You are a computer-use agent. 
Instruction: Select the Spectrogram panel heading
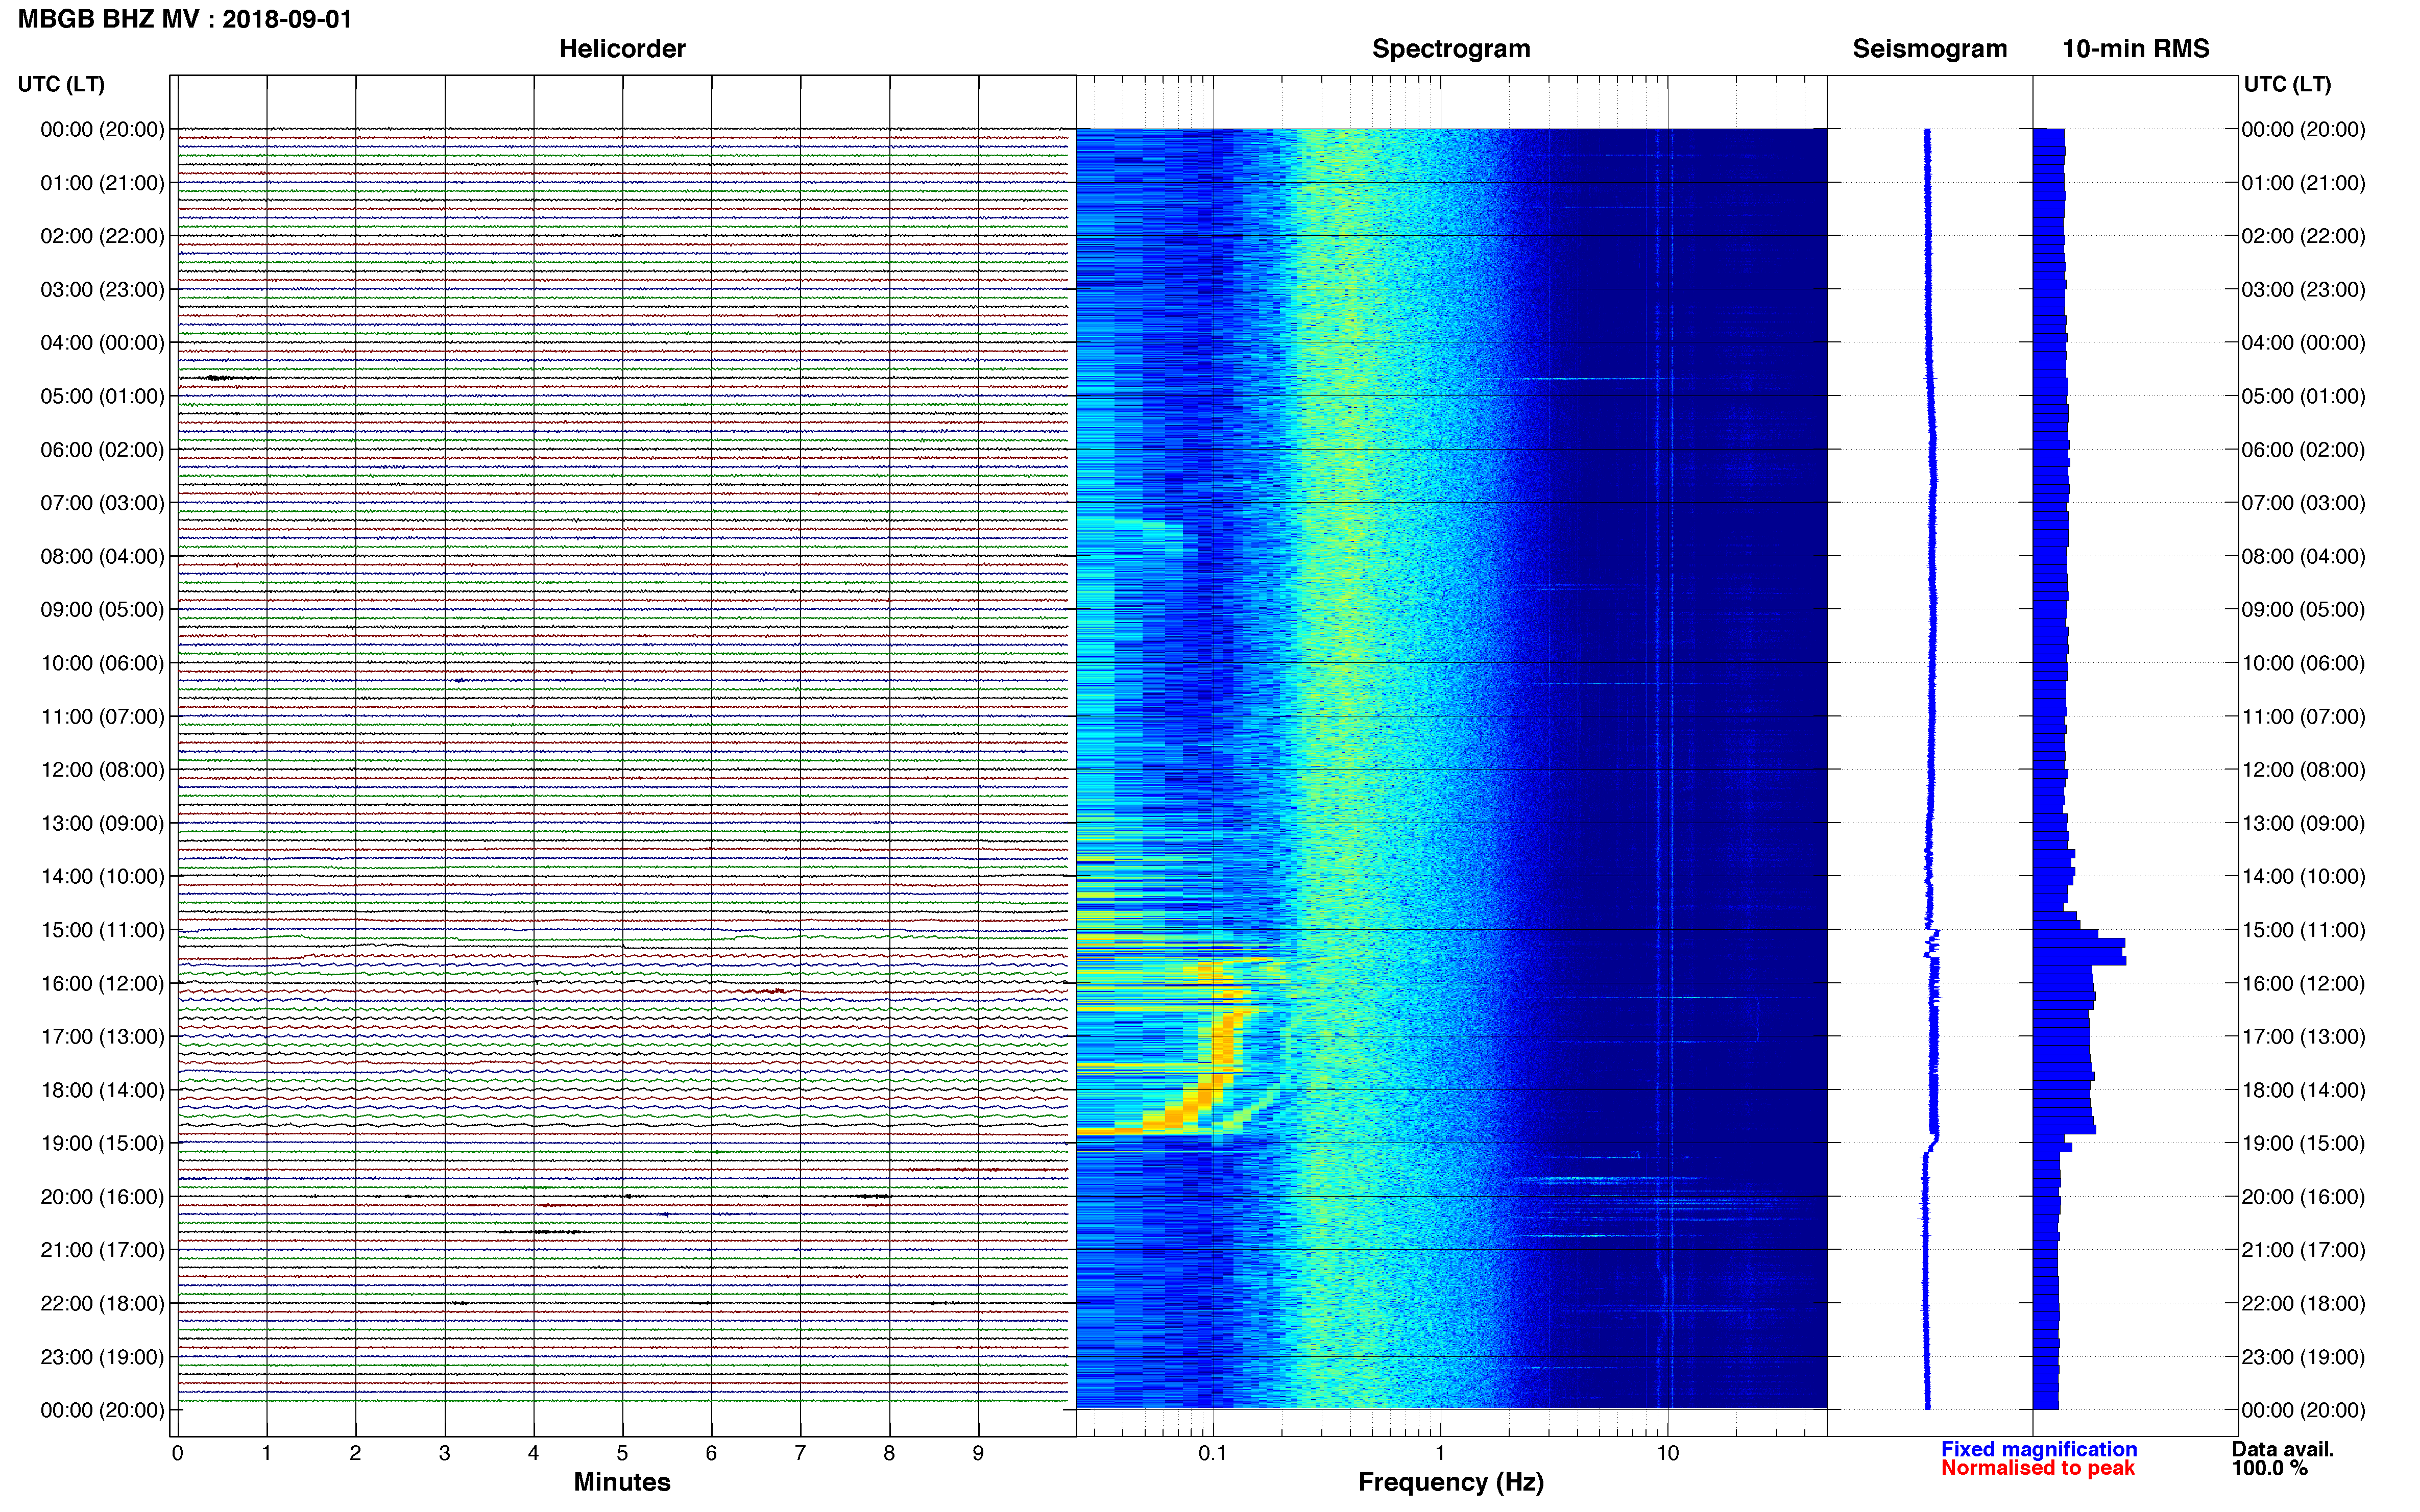(x=1450, y=49)
